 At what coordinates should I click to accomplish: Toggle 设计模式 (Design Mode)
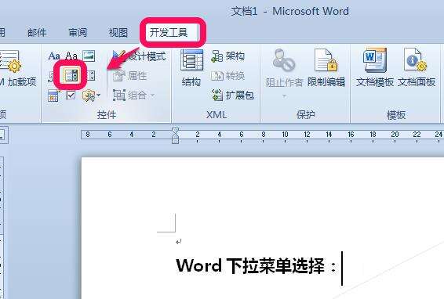[x=139, y=56]
